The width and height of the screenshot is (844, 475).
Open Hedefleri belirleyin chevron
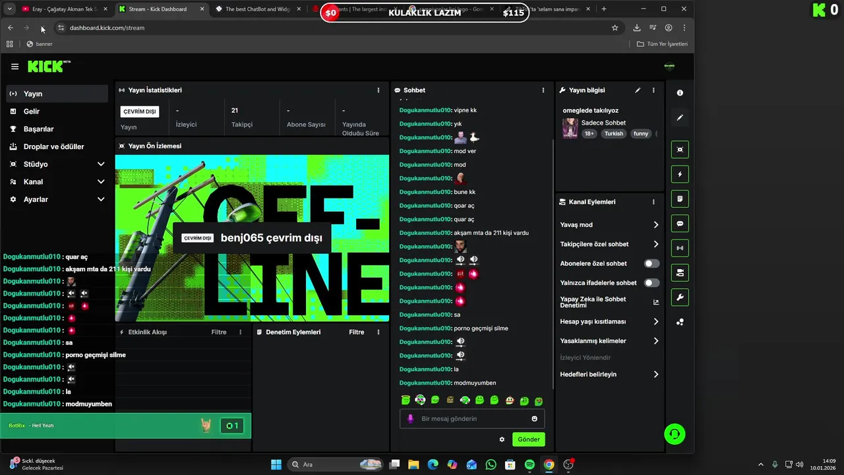click(x=655, y=374)
